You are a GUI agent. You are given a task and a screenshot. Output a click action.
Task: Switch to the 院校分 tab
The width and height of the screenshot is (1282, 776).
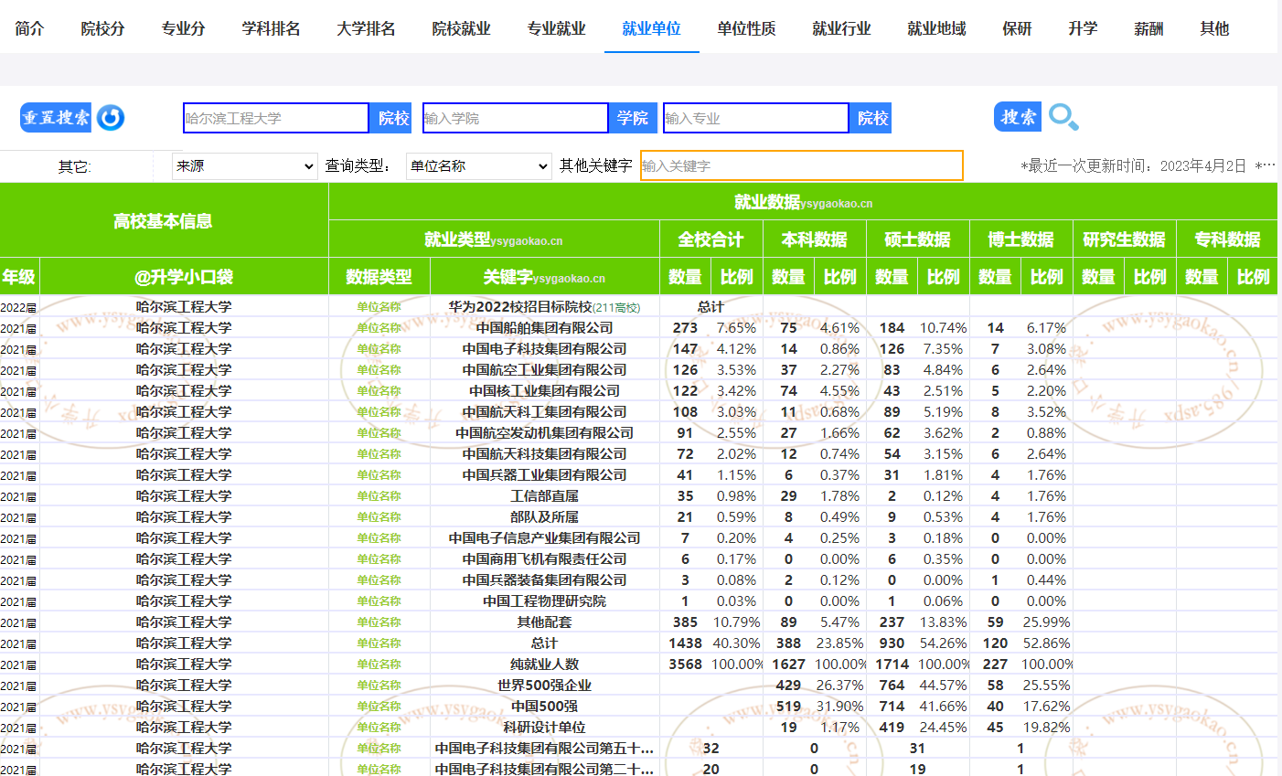[x=102, y=28]
